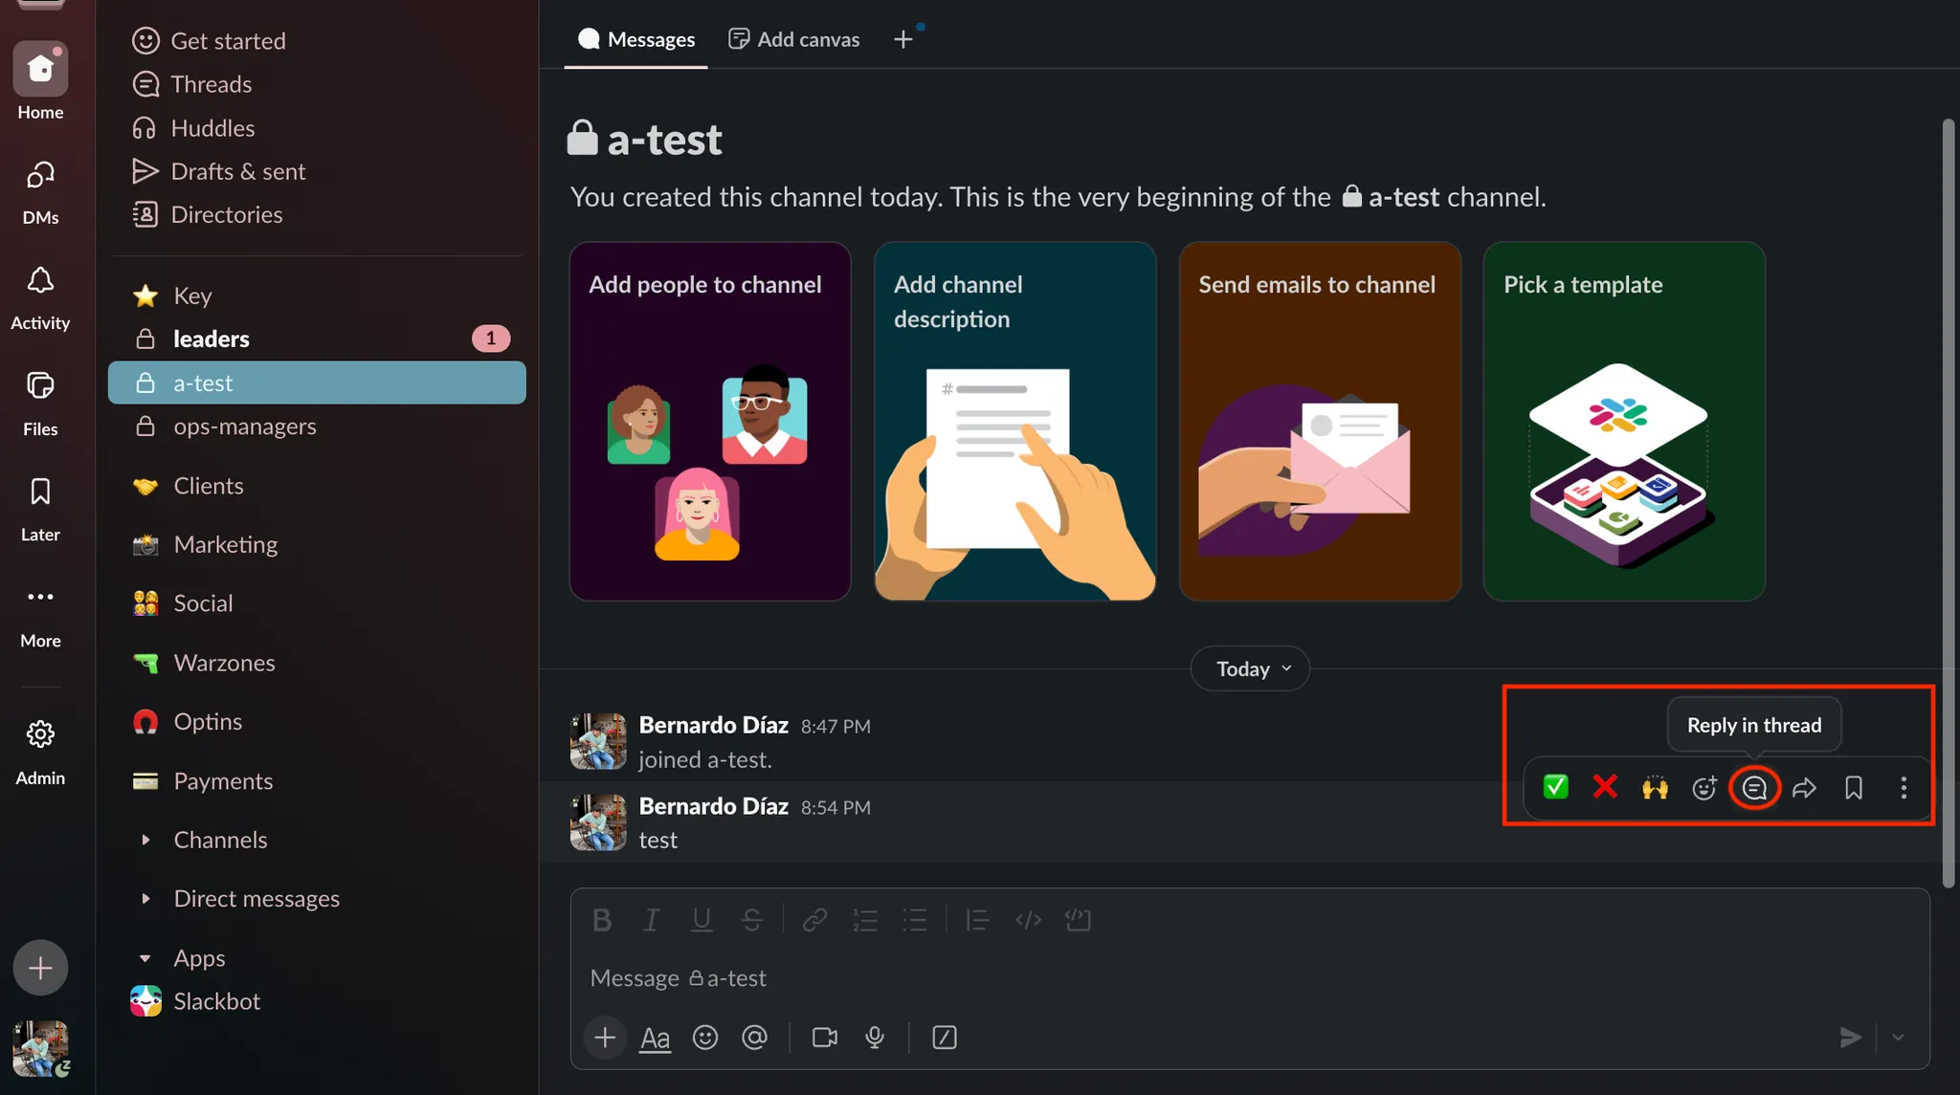Open the Add canvas tab
Image resolution: width=1960 pixels, height=1095 pixels.
794,39
